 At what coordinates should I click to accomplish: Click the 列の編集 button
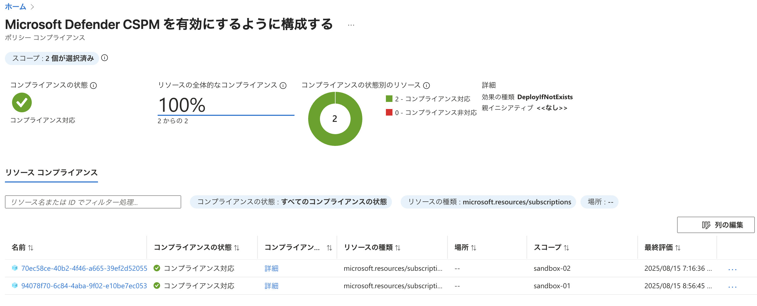point(716,225)
